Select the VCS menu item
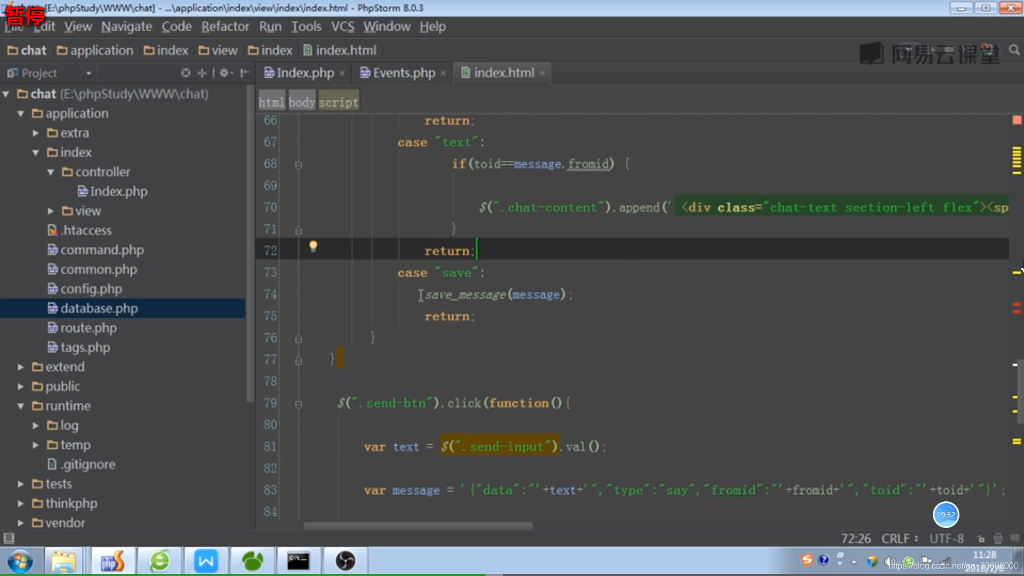 click(x=342, y=26)
